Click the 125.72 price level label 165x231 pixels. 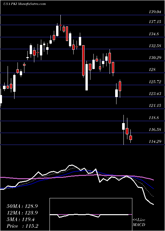155,82
